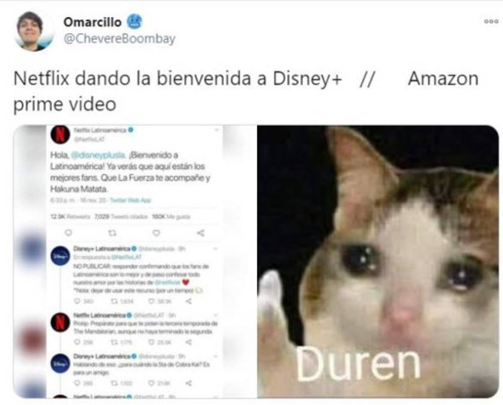Like Netflix's main tweet with the heart icon
The height and width of the screenshot is (405, 503).
[x=156, y=233]
